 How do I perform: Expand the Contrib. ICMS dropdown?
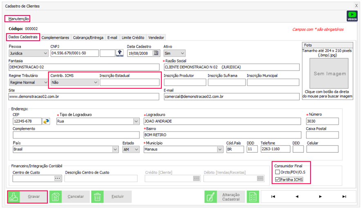[x=95, y=82]
